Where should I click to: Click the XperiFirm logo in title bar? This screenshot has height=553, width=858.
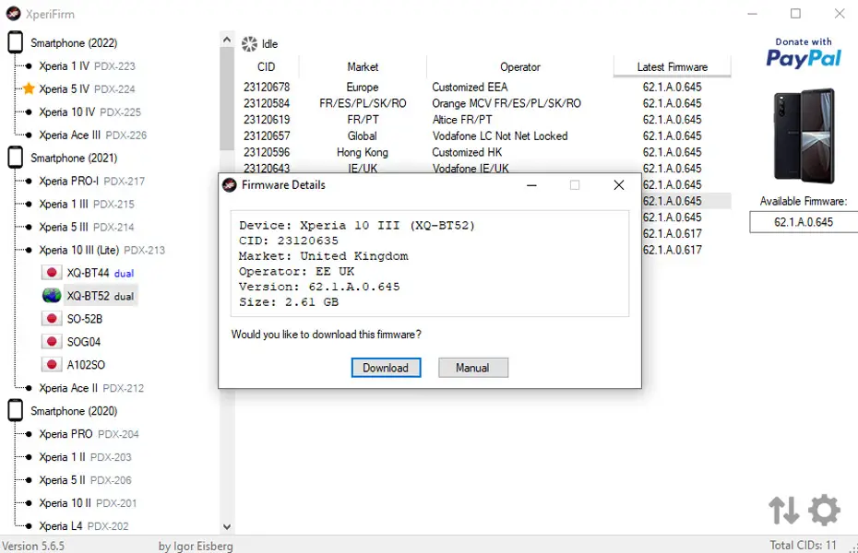(x=13, y=14)
